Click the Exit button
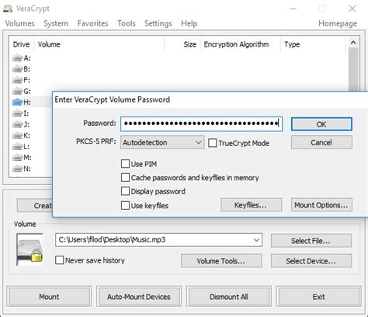 coord(318,296)
